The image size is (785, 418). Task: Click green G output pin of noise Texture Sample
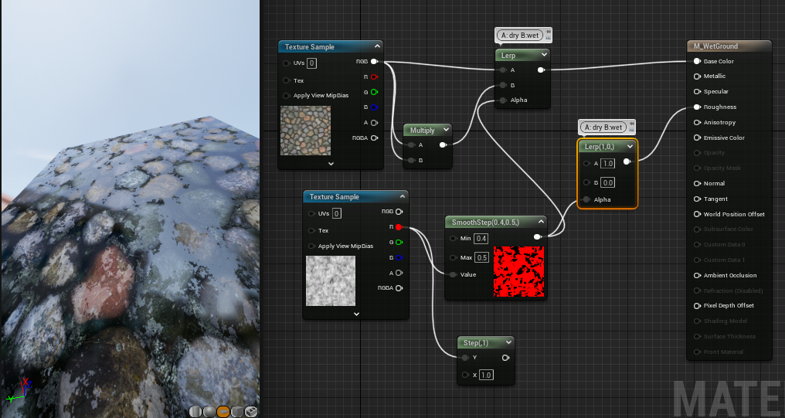tap(399, 243)
